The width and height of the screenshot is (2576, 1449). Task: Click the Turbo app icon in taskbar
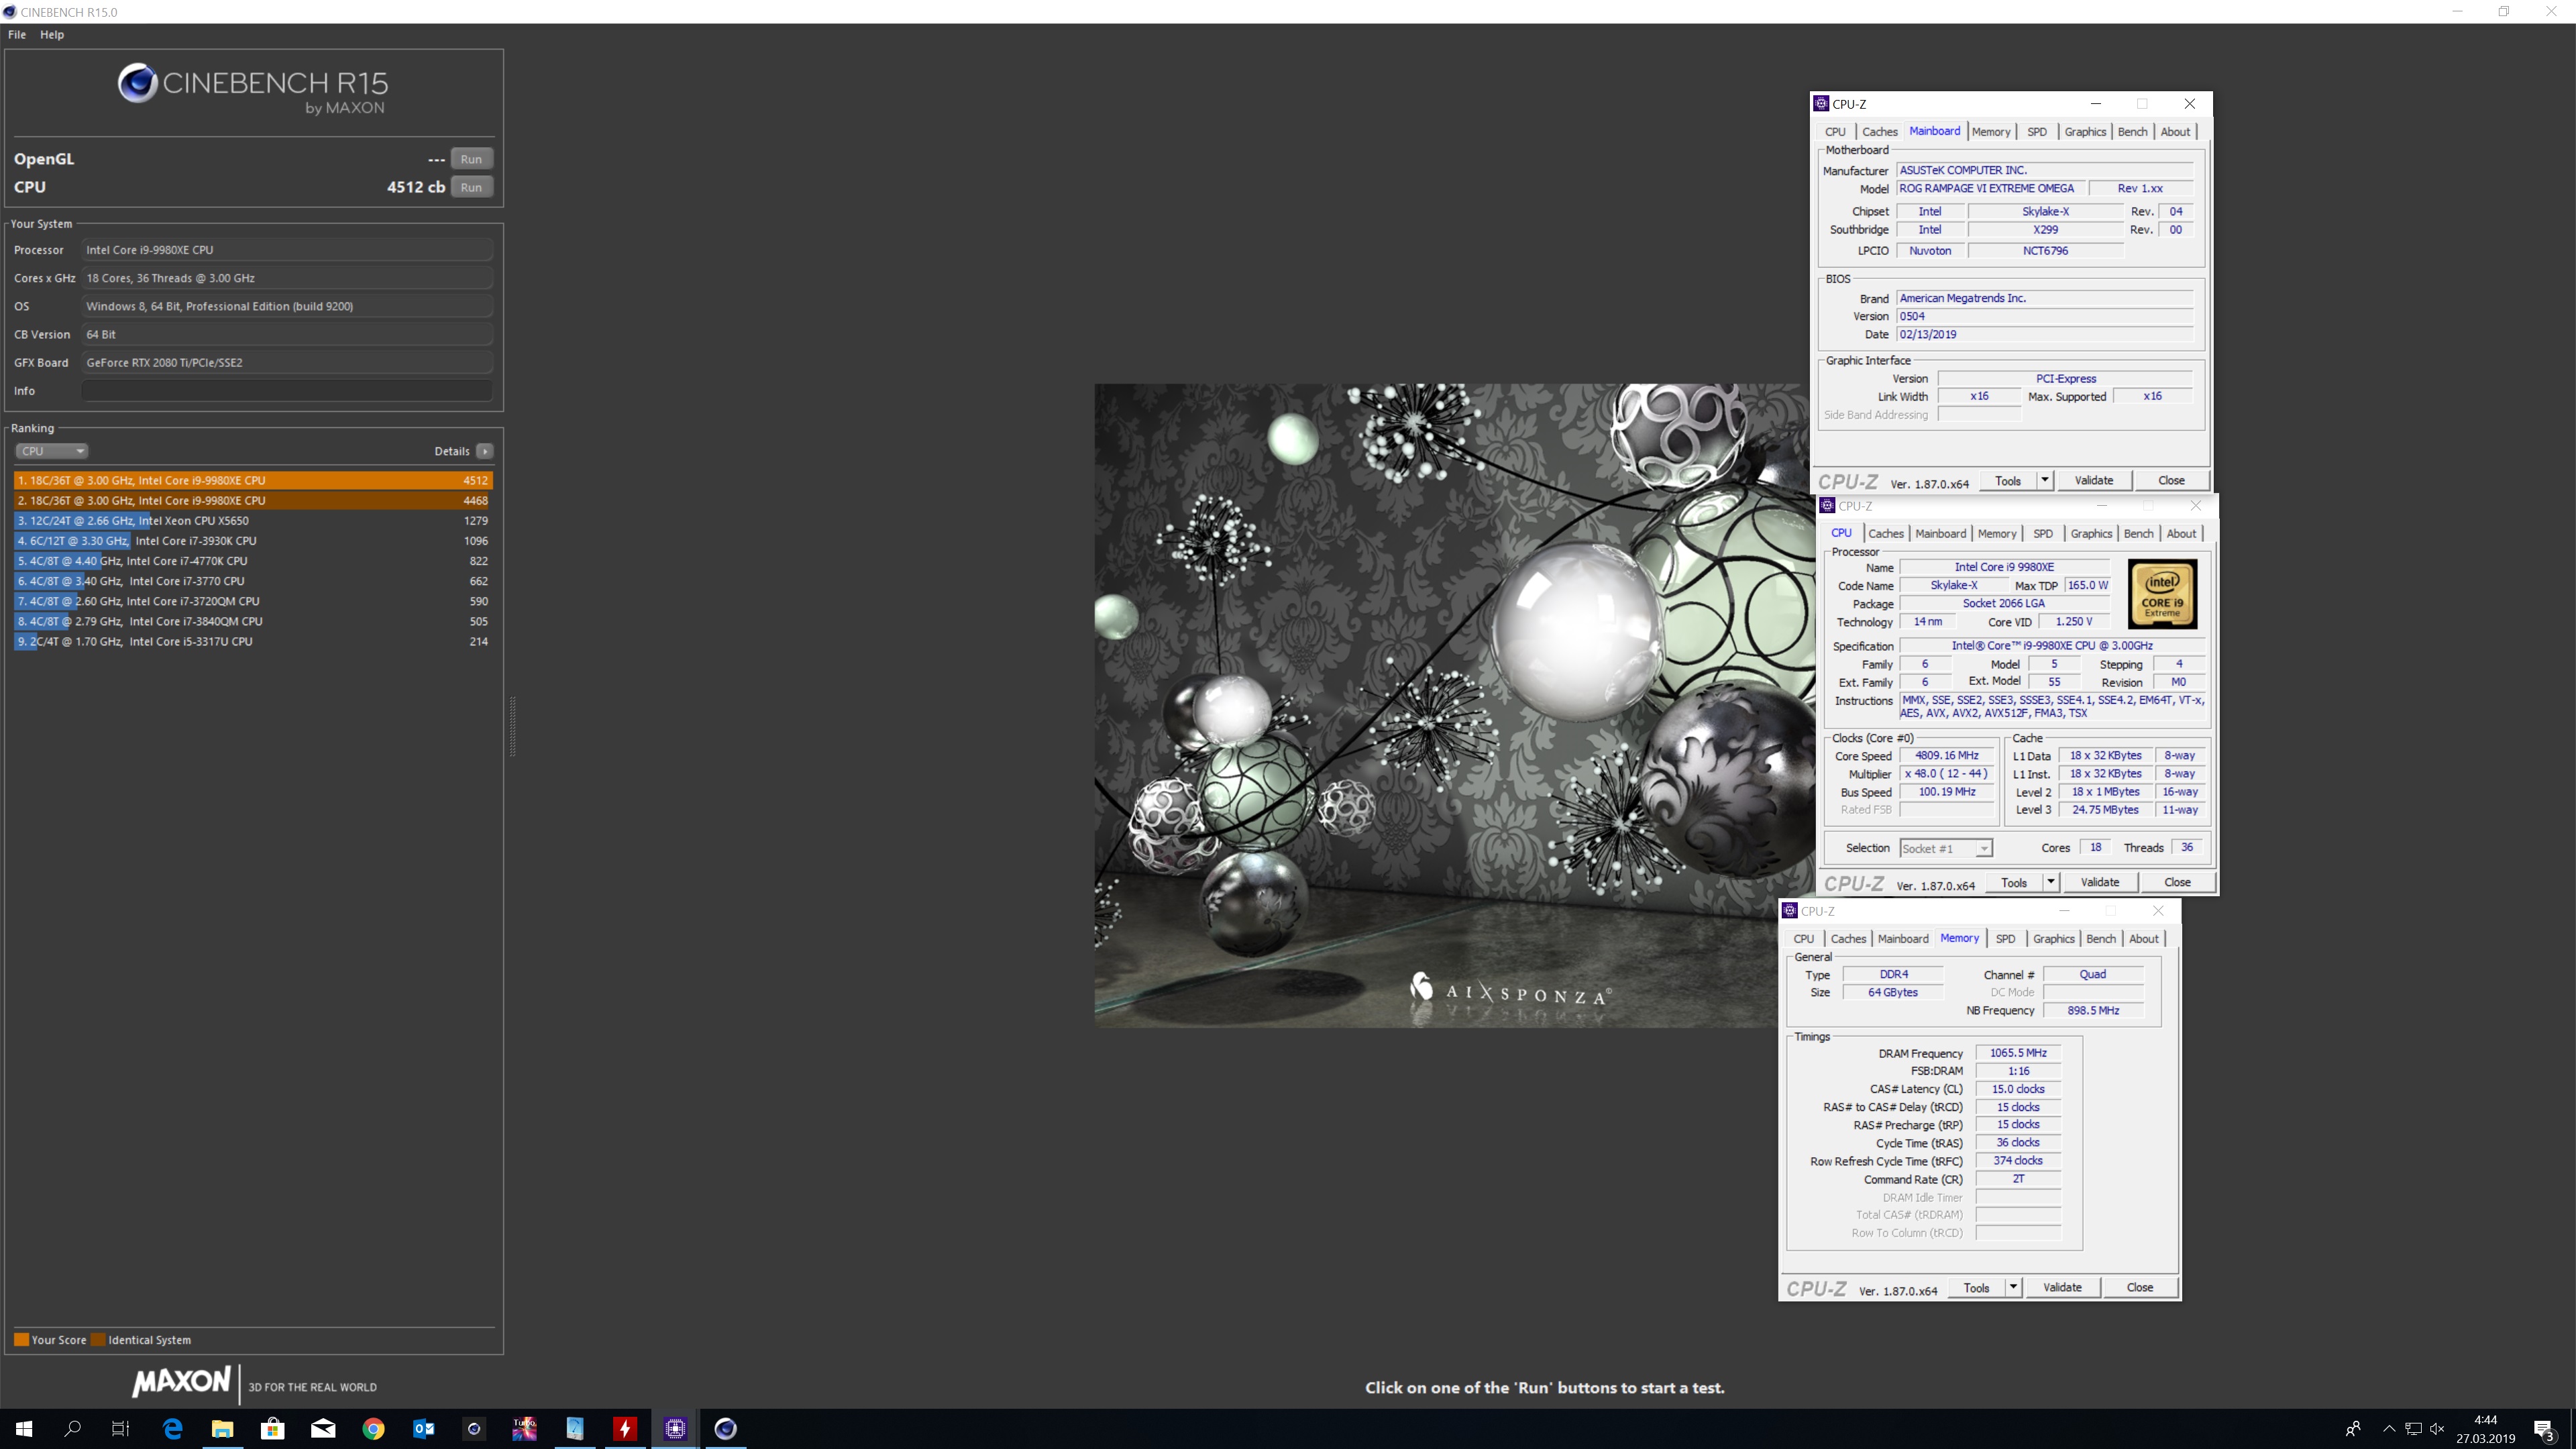[x=524, y=1429]
